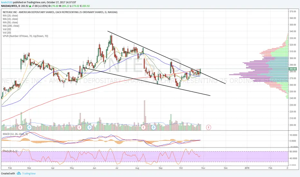Click the 370.00 price axis label
This screenshot has height=177, width=300.
click(x=293, y=12)
